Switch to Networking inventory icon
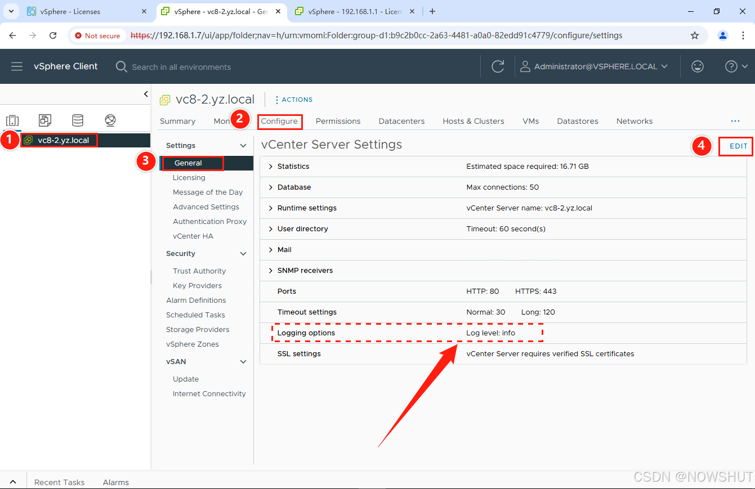The width and height of the screenshot is (755, 489). point(110,120)
